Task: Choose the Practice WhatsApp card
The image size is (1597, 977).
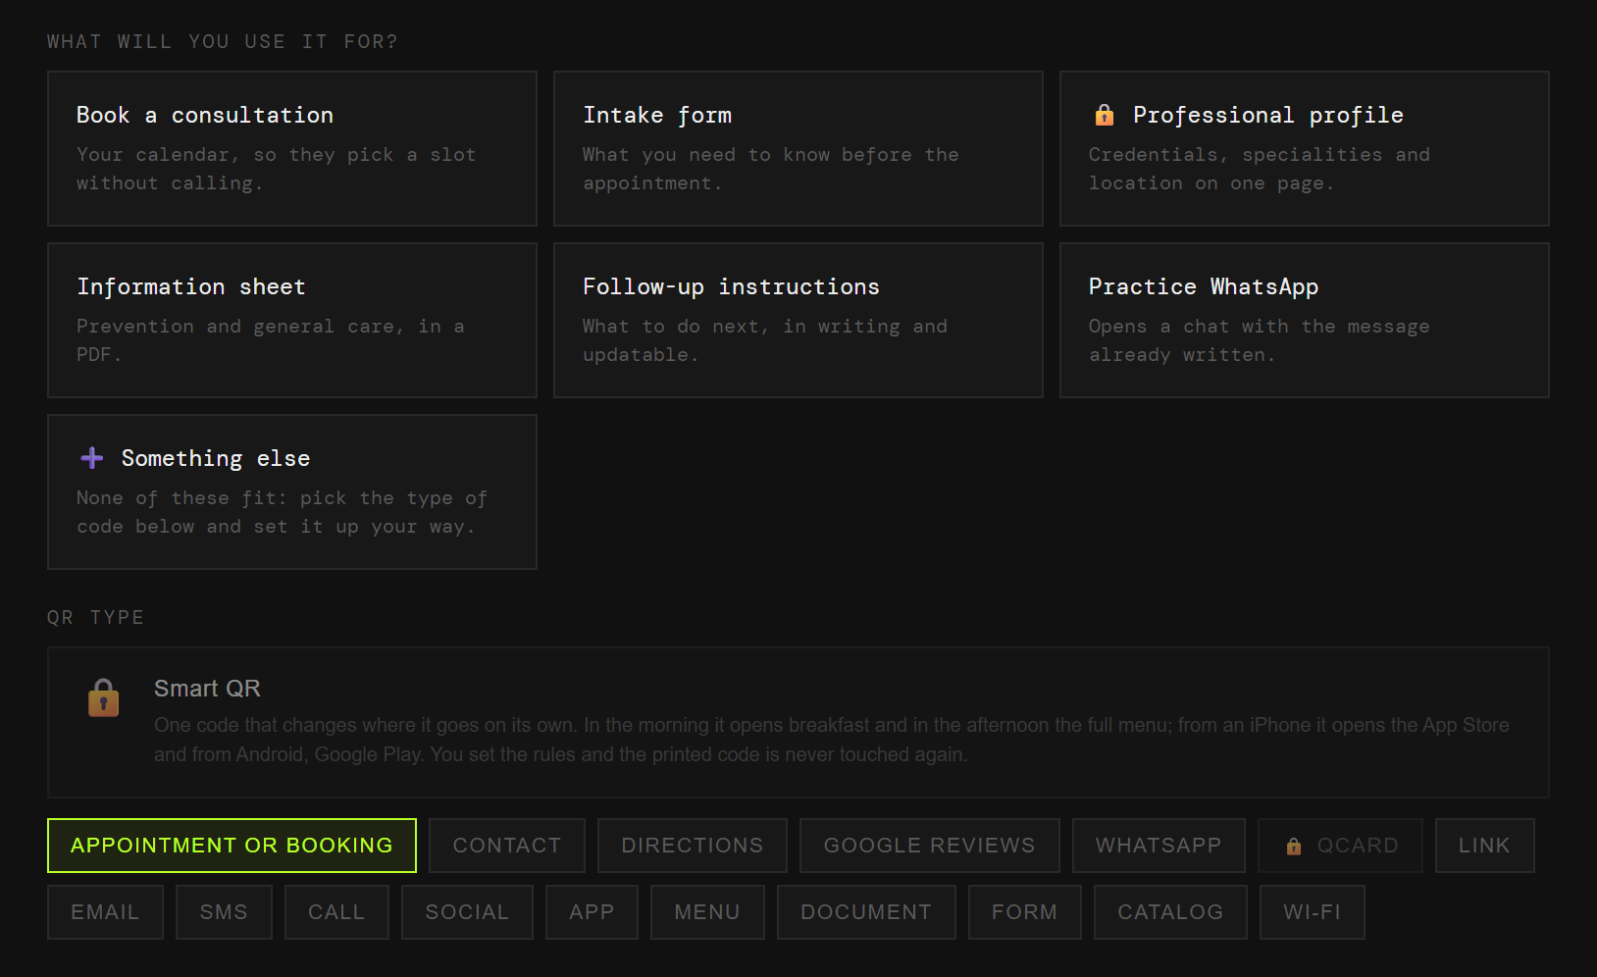Action: click(x=1305, y=321)
